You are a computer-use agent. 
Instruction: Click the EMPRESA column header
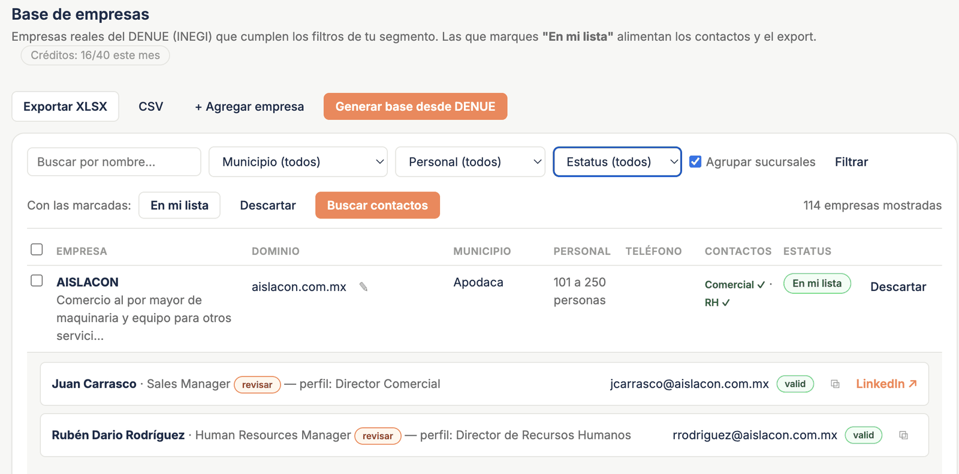82,251
